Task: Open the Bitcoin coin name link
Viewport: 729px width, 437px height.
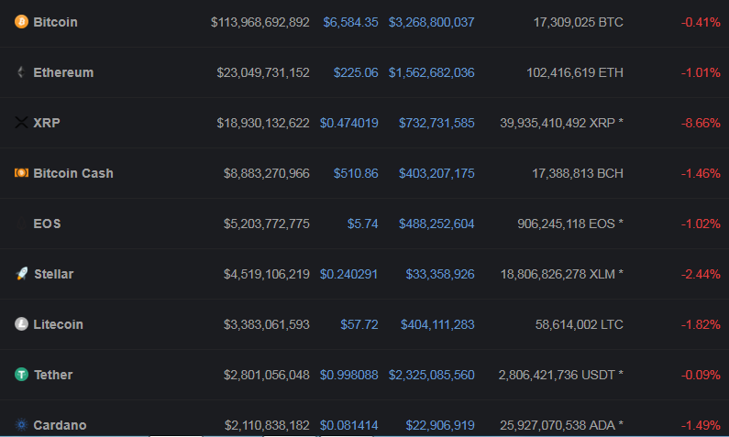Action: click(x=55, y=22)
